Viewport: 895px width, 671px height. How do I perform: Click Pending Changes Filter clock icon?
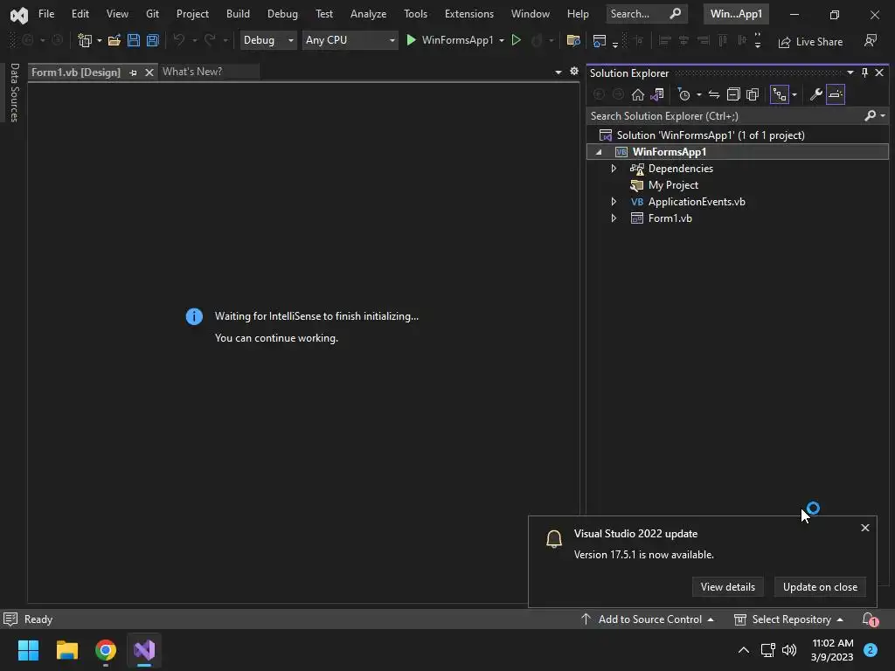coord(683,94)
